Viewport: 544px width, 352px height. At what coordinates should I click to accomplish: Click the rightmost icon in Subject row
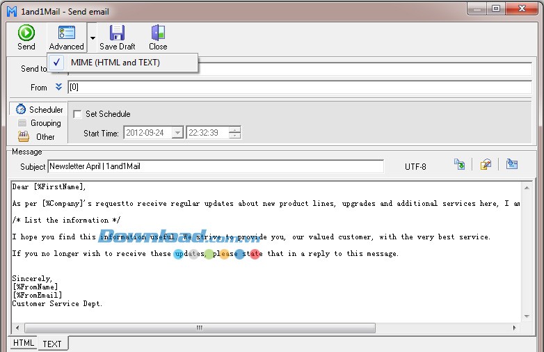click(x=512, y=164)
